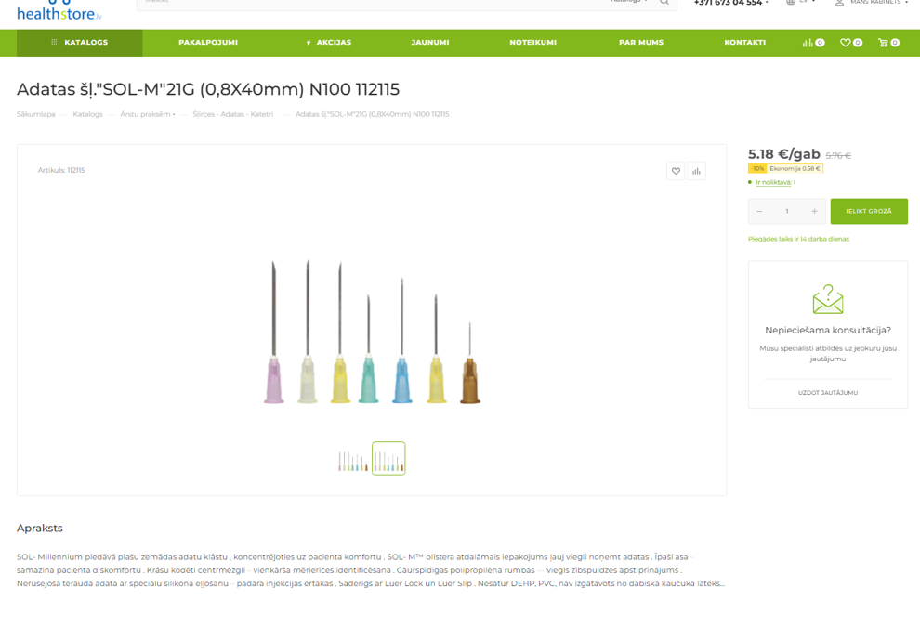Expand the Ārstu praksēm breadcrumb dropdown
Screen dimensions: 920x640
click(x=148, y=114)
